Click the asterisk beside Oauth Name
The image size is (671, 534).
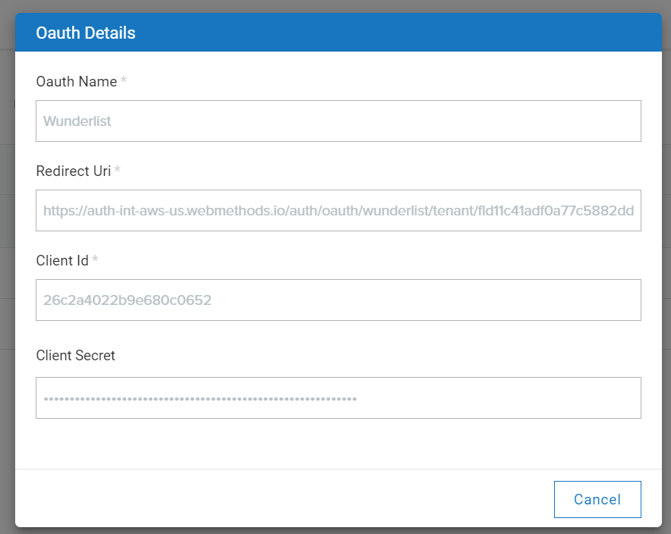click(124, 81)
